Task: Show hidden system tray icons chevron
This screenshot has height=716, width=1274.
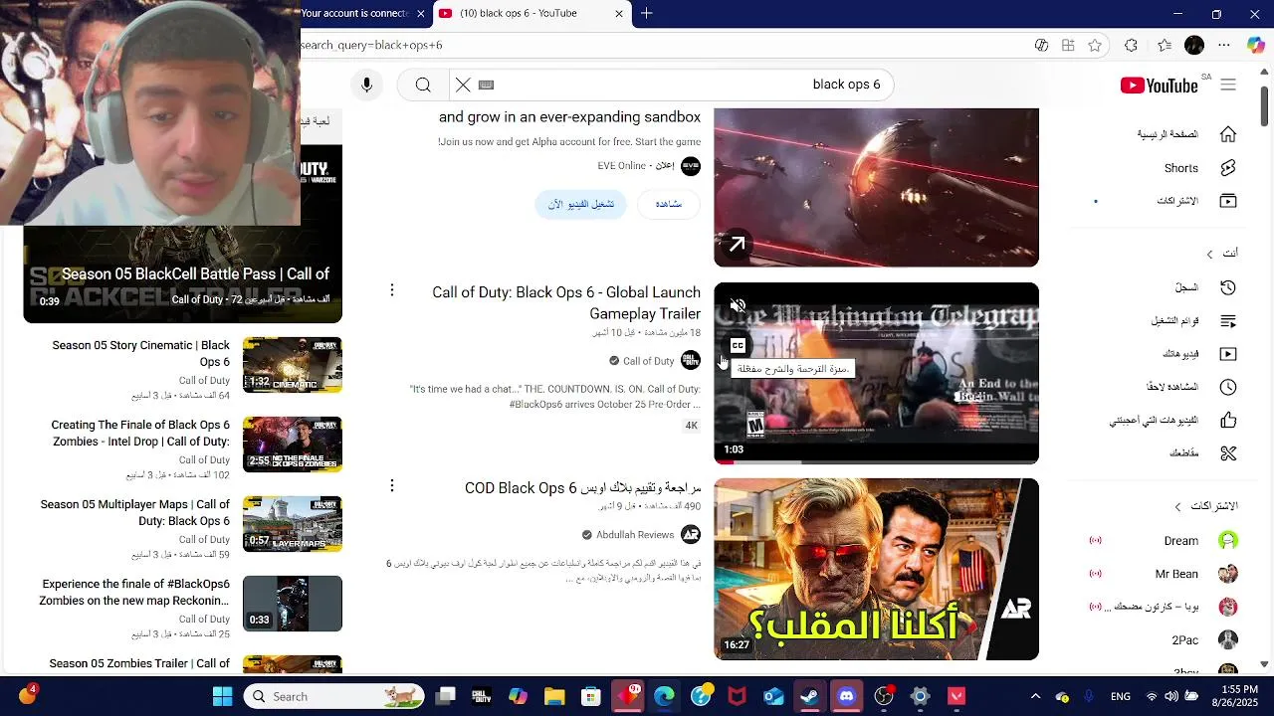Action: tap(1035, 696)
